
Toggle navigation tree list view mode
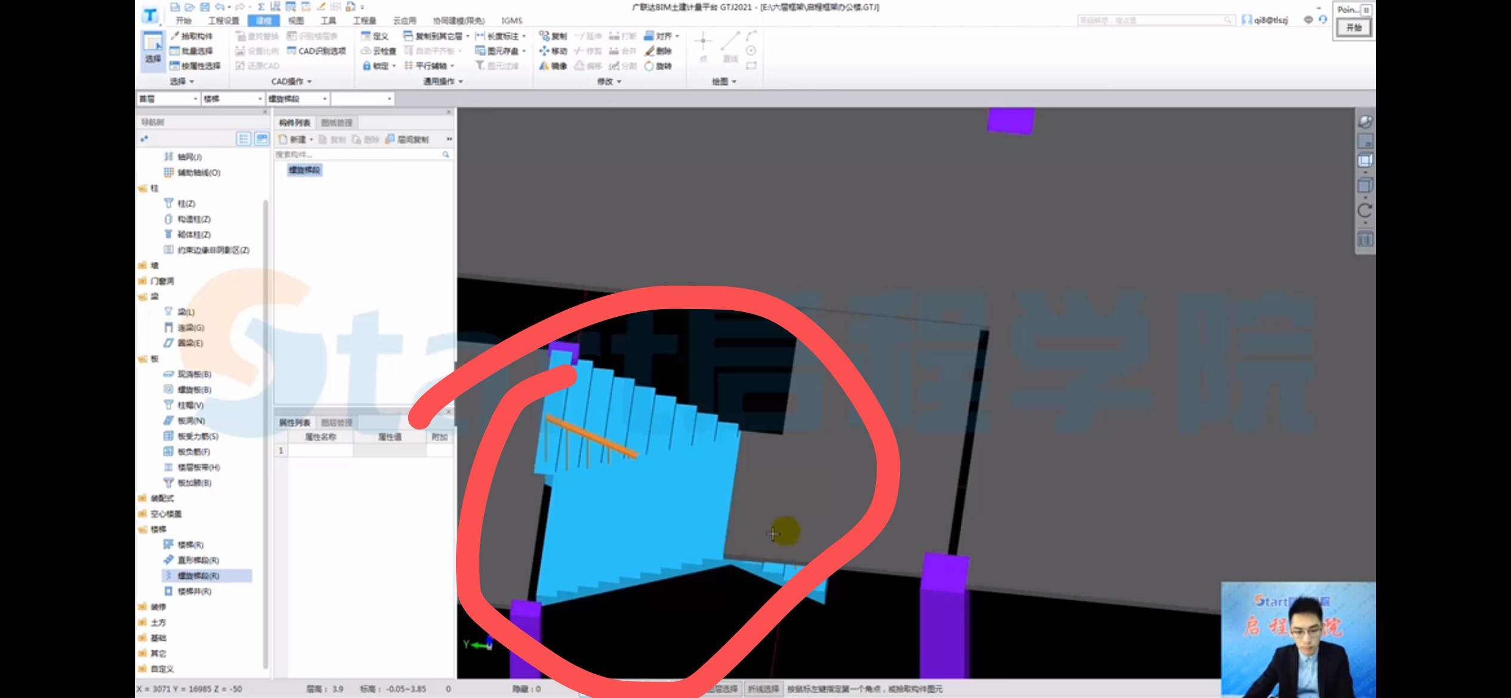click(x=243, y=139)
